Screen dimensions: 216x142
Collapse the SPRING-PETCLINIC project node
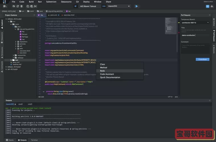click(6, 19)
